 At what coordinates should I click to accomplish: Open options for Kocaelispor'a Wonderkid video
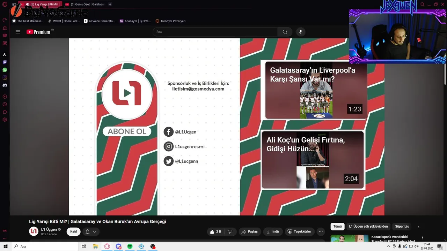[422, 237]
